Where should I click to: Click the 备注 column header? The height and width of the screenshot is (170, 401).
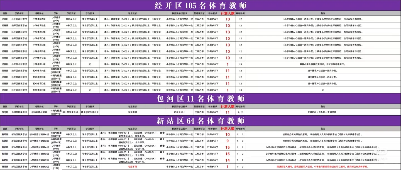[x=323, y=13]
